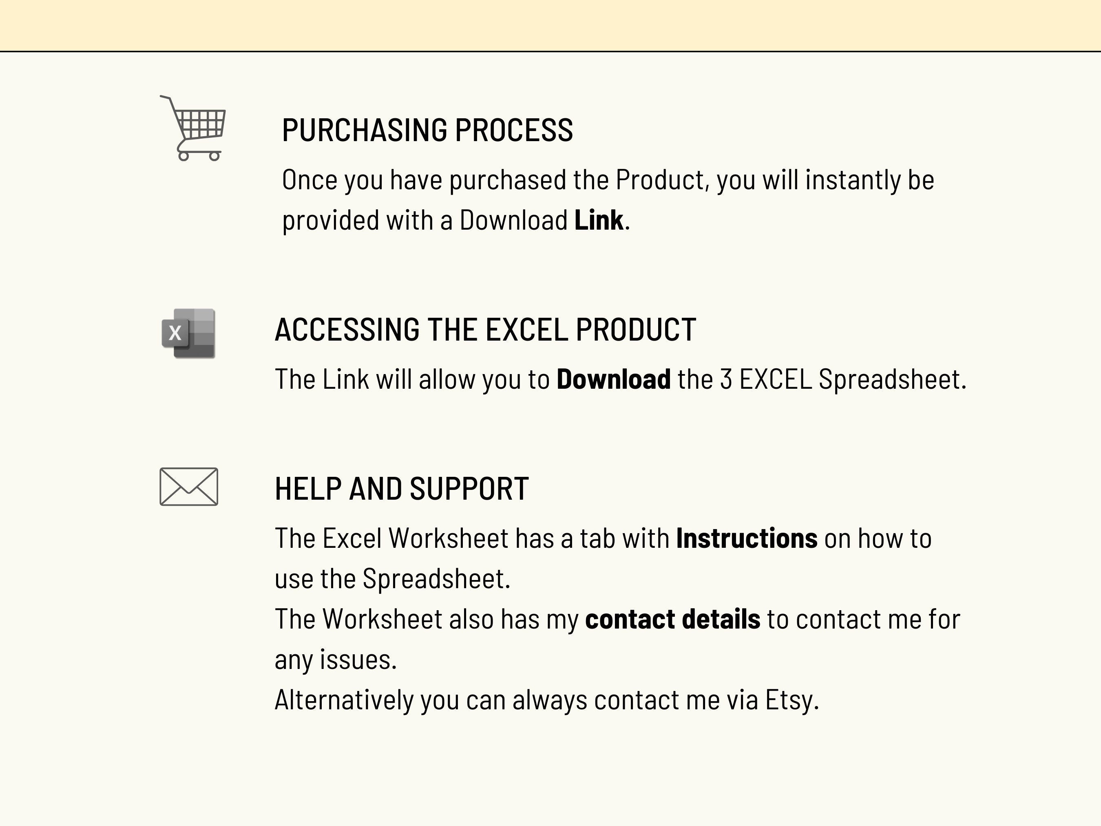The height and width of the screenshot is (826, 1101).
Task: Click the bold Download word
Action: (x=613, y=379)
